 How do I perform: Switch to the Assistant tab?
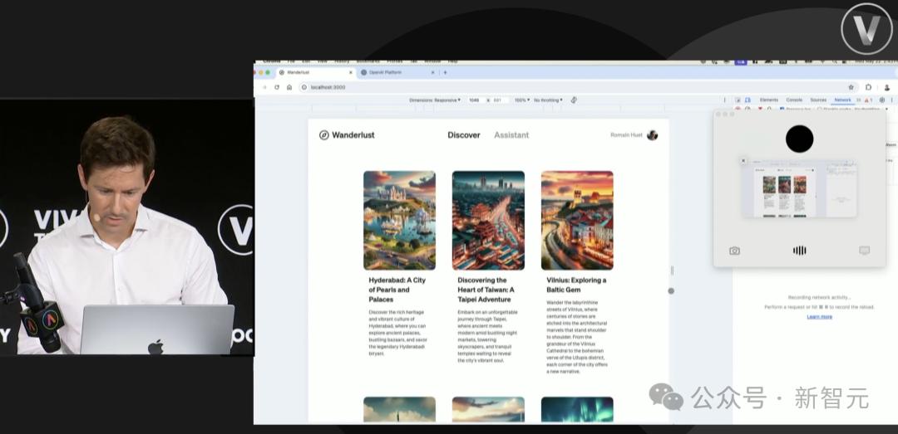(x=511, y=135)
